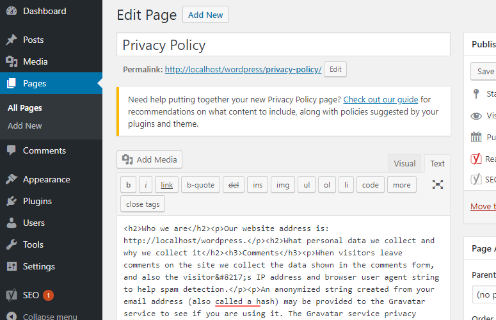Click the Add Media button
496x320 pixels.
pyautogui.click(x=149, y=160)
